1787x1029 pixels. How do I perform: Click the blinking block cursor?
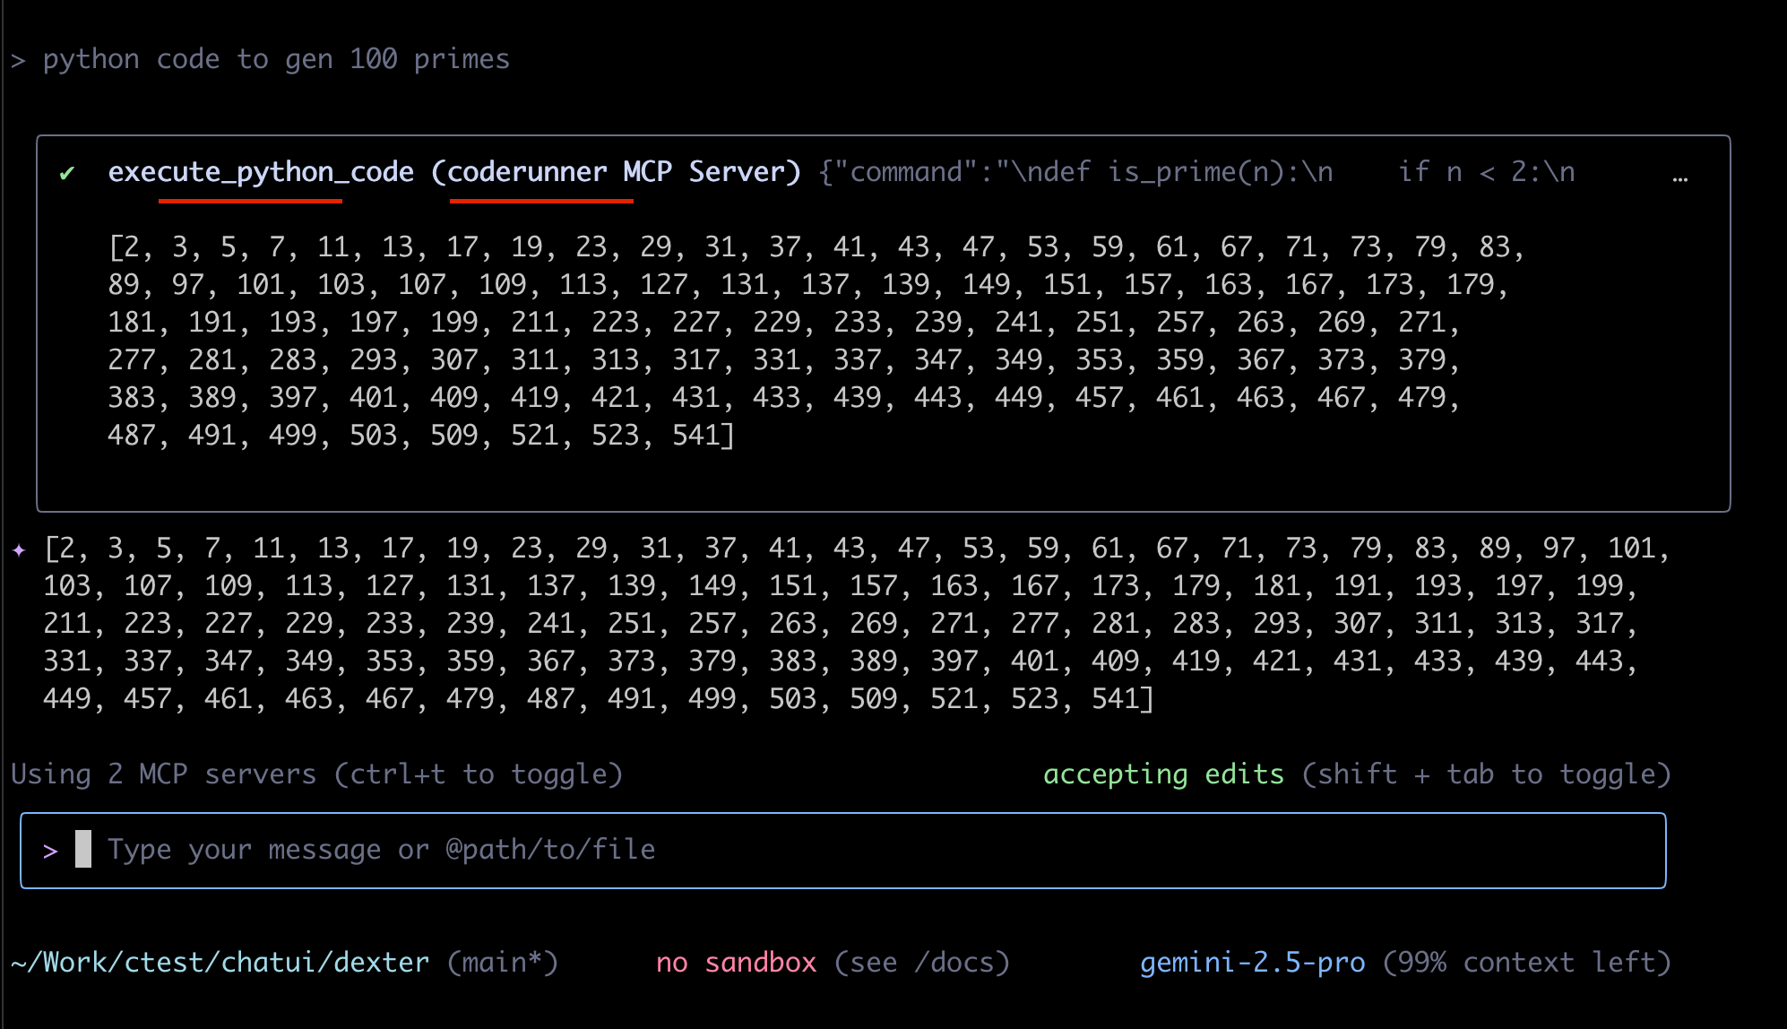(83, 849)
